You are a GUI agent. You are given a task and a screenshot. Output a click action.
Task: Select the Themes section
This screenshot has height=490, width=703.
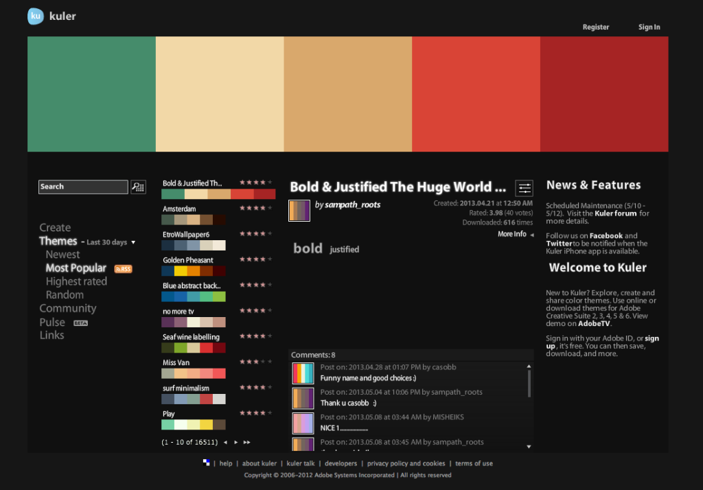tap(58, 241)
